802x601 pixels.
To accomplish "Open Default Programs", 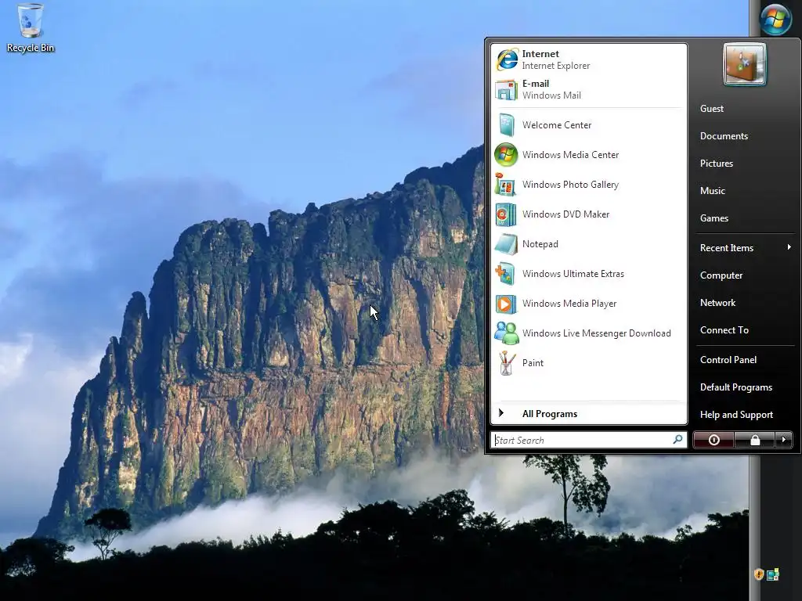I will click(x=736, y=387).
